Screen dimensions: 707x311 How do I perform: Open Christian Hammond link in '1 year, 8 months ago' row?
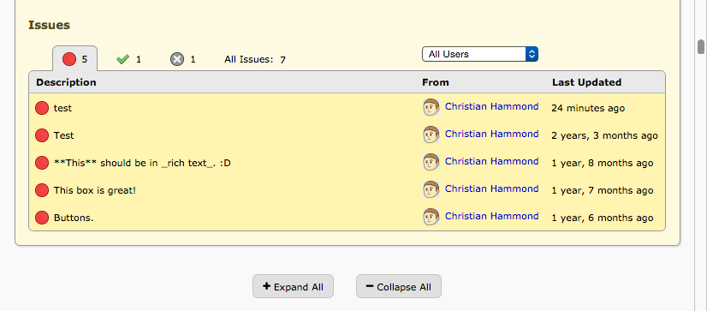coord(491,161)
